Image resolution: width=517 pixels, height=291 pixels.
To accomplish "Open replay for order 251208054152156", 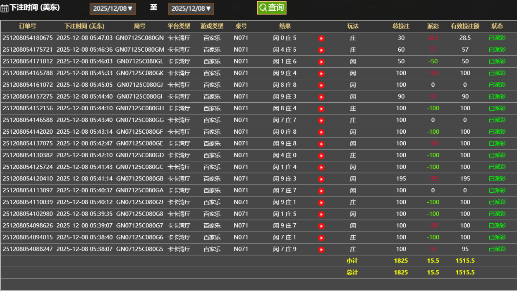I will pos(321,109).
